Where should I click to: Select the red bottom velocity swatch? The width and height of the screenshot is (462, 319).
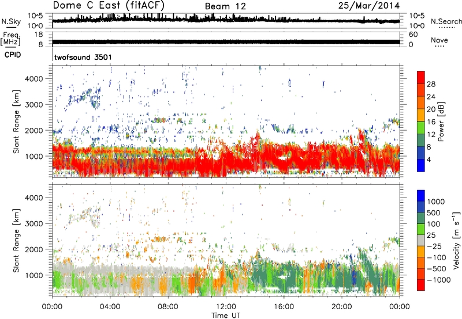point(421,285)
